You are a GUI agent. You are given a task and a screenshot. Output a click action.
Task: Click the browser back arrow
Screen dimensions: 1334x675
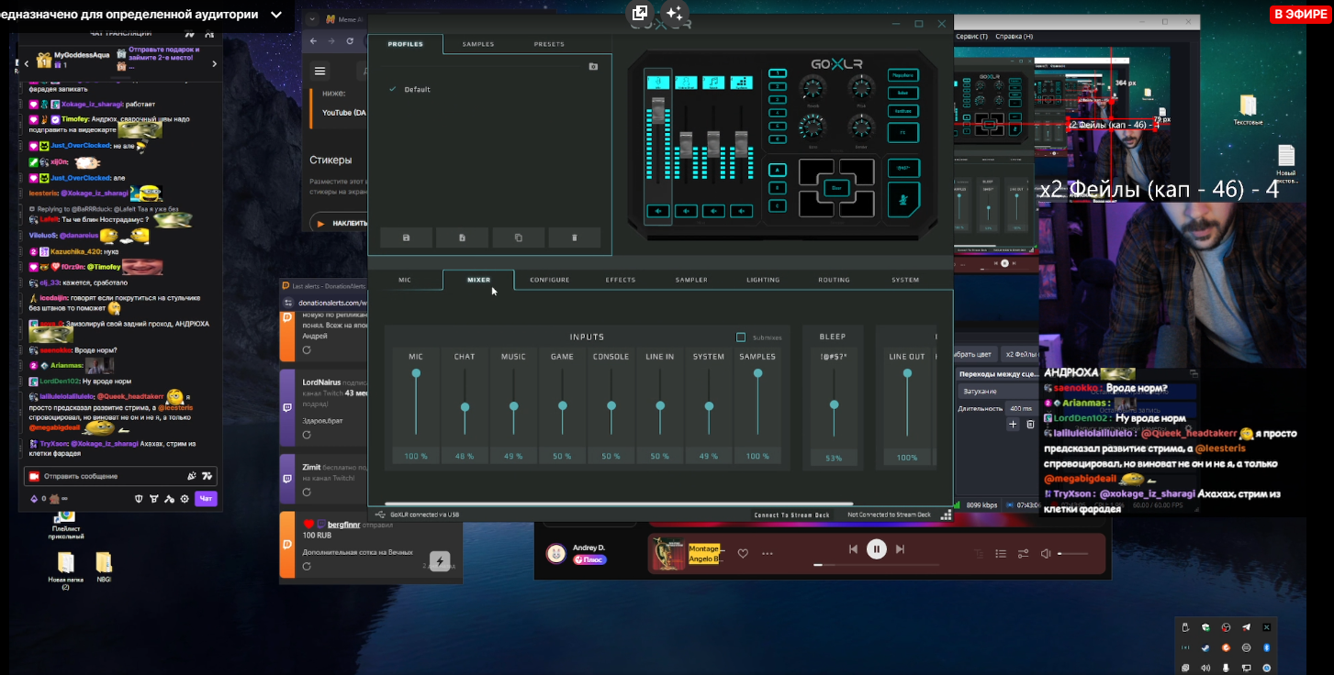pyautogui.click(x=312, y=41)
